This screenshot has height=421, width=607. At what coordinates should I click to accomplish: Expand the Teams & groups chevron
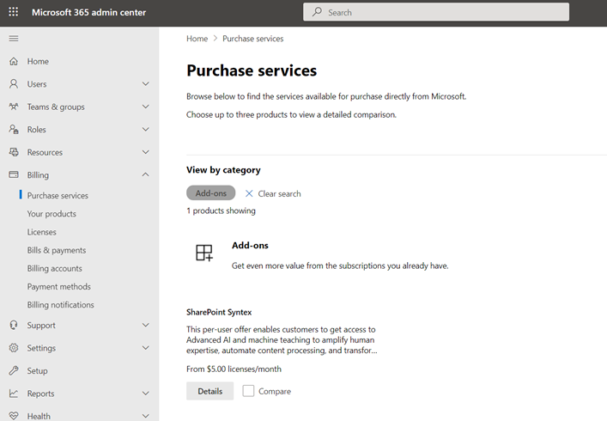pyautogui.click(x=146, y=107)
